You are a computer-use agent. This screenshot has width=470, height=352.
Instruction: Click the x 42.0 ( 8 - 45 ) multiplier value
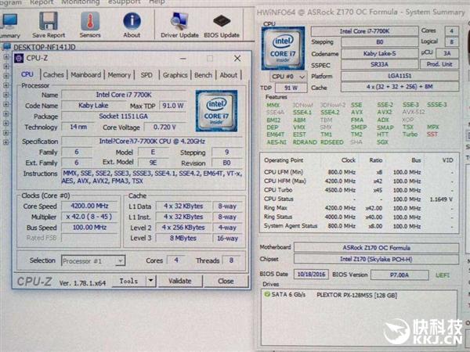tap(89, 217)
